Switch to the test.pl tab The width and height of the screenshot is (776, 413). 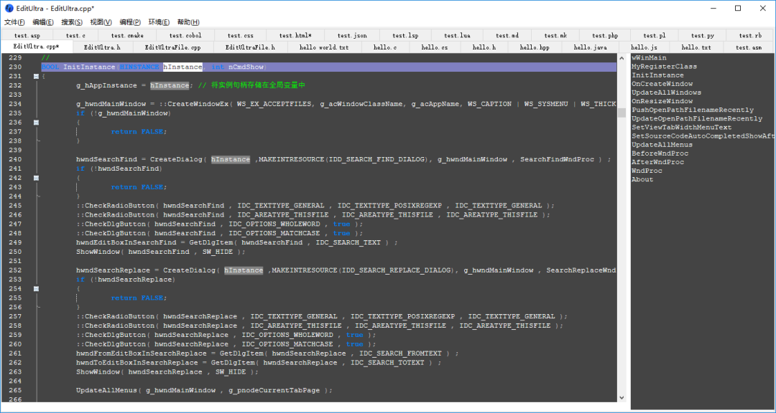(655, 36)
